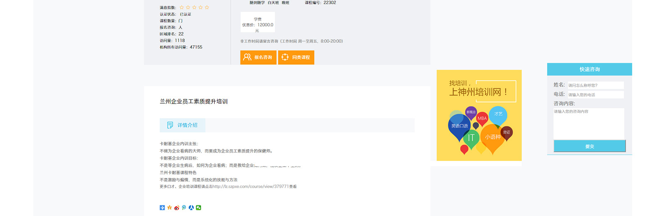Click the 快速咨询 panel header
Screen dimensions: 665x216
tap(589, 69)
